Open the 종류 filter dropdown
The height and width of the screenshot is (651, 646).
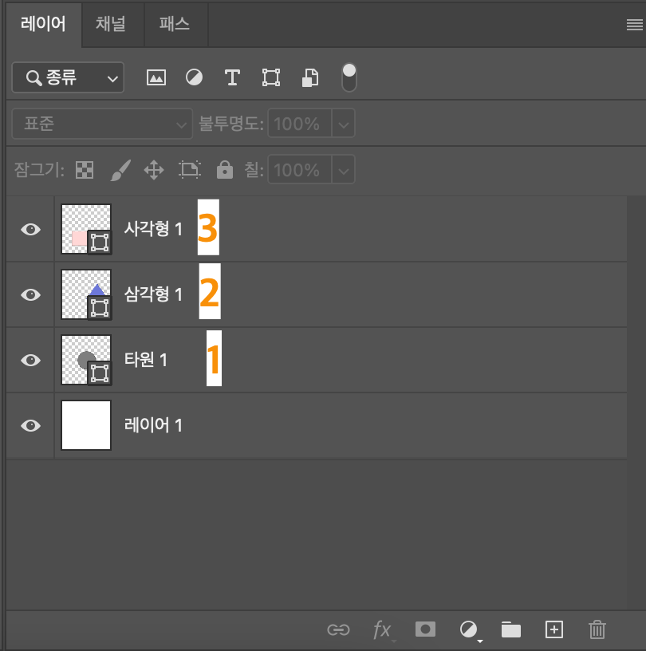coord(68,77)
